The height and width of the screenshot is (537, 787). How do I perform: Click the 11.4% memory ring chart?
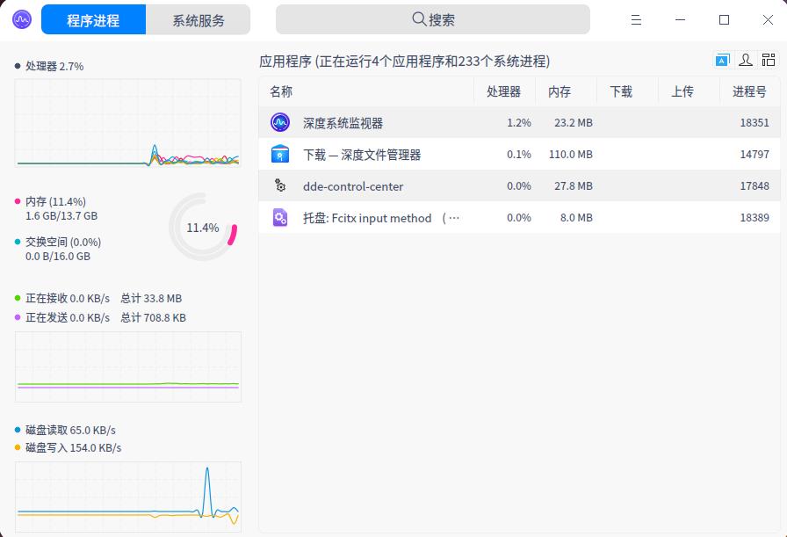202,227
